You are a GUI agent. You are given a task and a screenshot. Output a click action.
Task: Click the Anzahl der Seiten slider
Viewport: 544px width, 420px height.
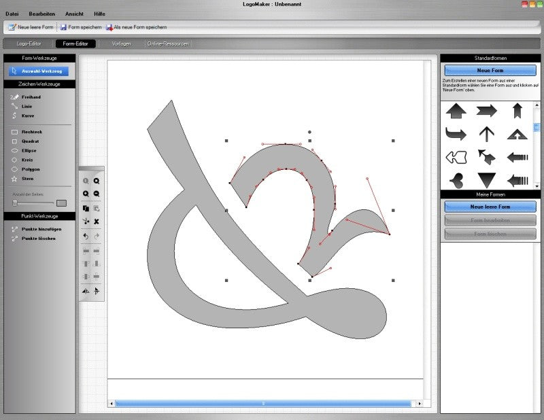tap(33, 203)
